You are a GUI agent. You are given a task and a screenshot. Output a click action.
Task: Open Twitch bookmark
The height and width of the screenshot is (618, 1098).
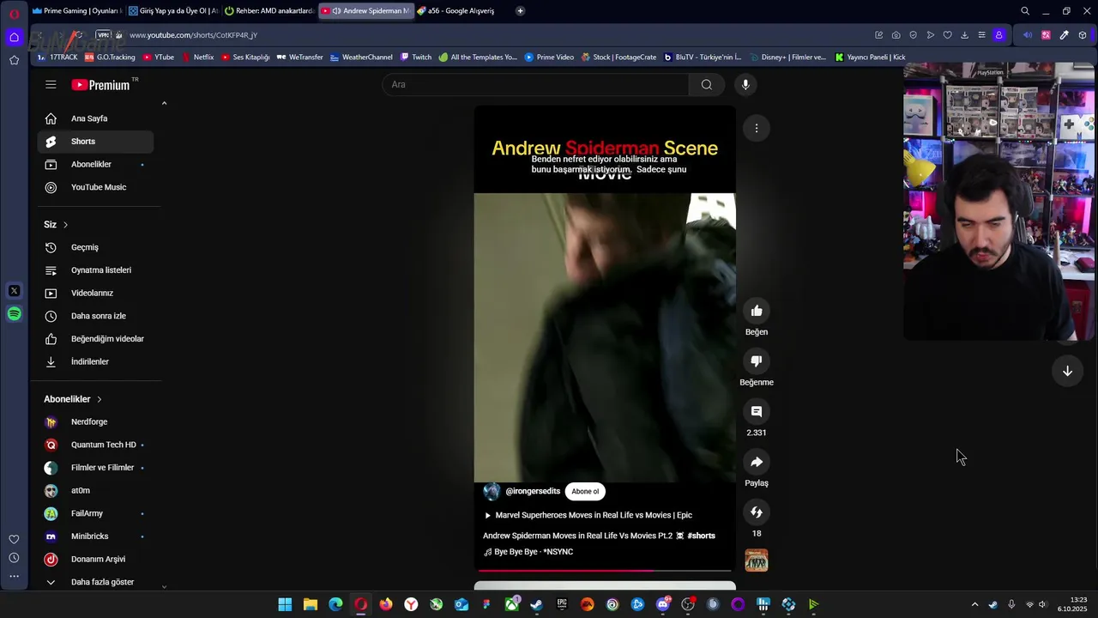click(x=416, y=58)
